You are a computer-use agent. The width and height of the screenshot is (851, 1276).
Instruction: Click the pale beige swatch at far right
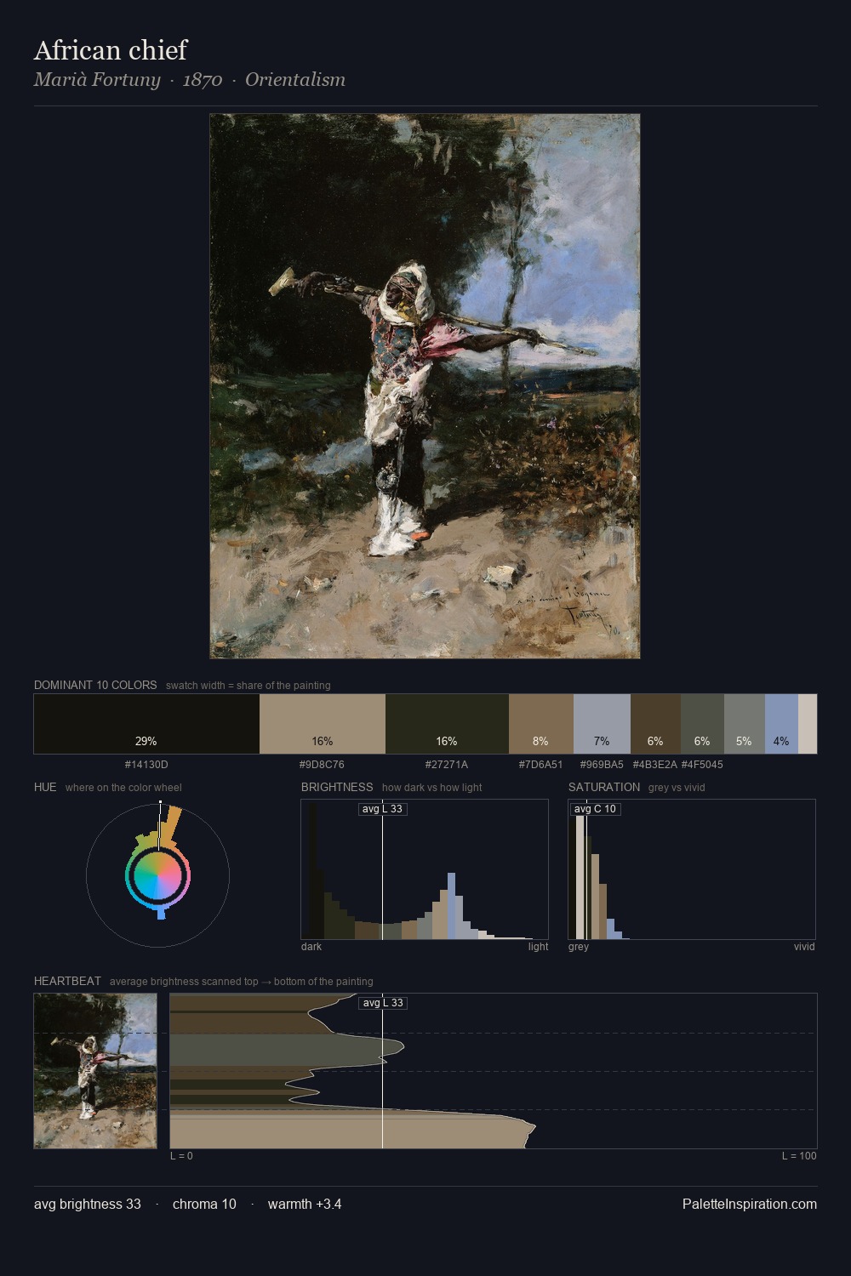(808, 724)
